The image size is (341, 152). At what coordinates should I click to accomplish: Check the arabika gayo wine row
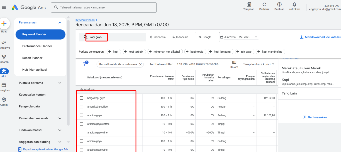coord(81,150)
